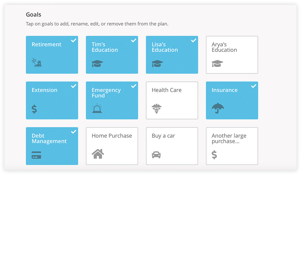
Task: Add the Arya's Education goal label
Action: click(x=224, y=47)
